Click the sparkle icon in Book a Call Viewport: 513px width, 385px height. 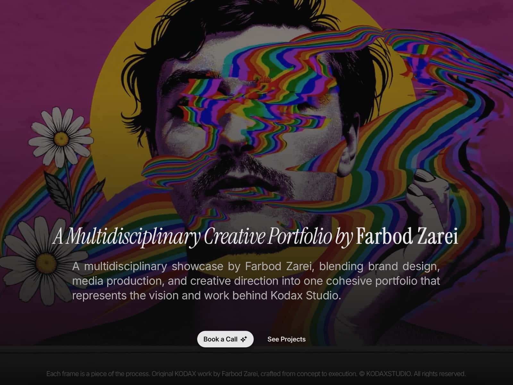click(244, 339)
